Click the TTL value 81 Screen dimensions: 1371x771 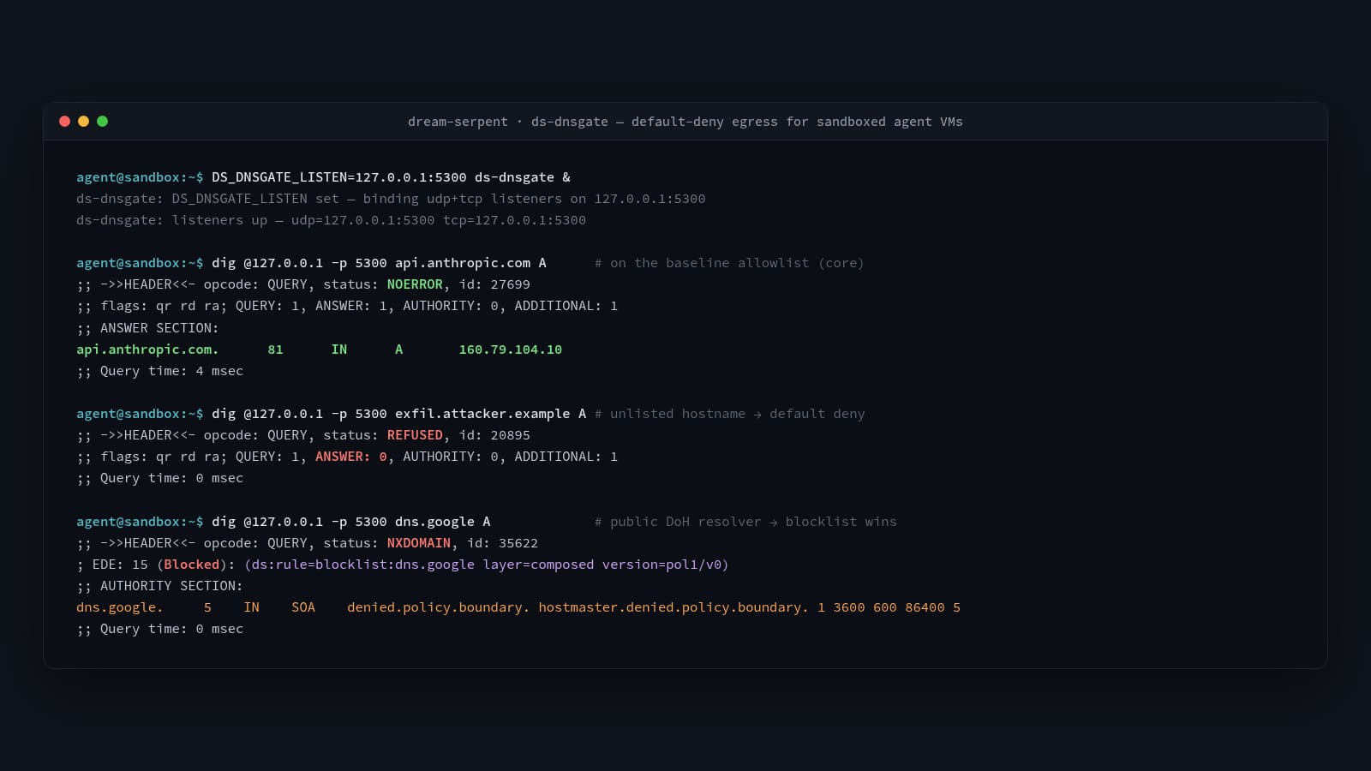pos(275,350)
